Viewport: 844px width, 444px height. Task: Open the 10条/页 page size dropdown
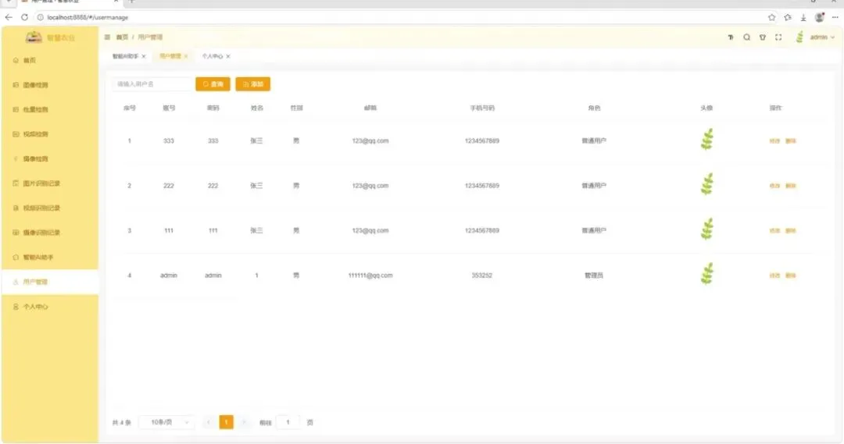click(x=166, y=422)
